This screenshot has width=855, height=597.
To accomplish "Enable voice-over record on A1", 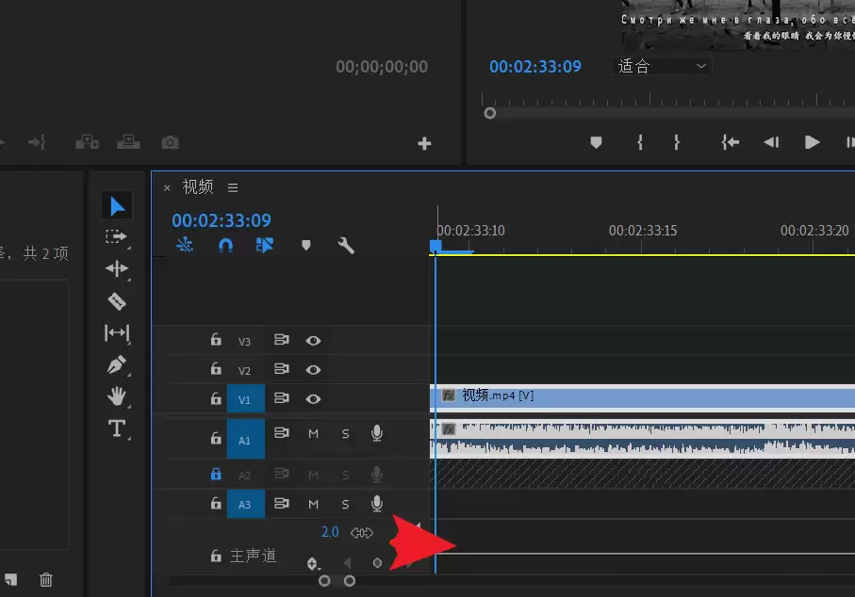I will [377, 433].
